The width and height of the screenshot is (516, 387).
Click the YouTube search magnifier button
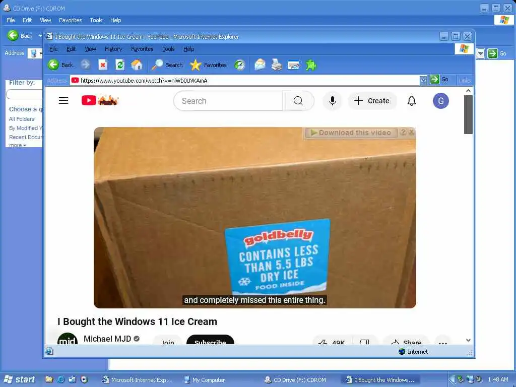tap(298, 101)
